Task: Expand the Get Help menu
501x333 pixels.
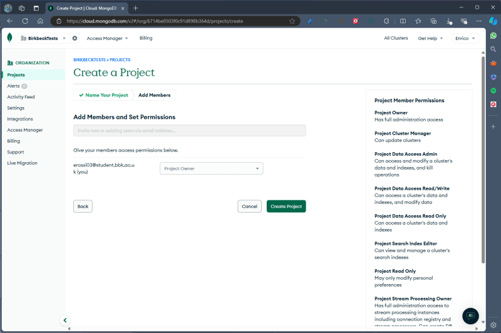Action: [x=430, y=38]
